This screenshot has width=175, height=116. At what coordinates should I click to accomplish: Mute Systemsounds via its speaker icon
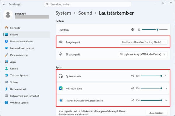coord(132,76)
